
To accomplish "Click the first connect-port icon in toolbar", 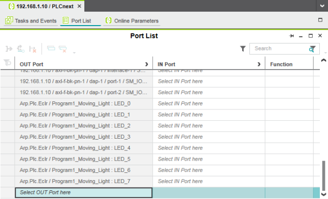I will coord(9,49).
